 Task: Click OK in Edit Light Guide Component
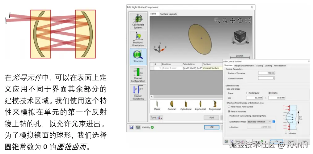tap(212, 127)
